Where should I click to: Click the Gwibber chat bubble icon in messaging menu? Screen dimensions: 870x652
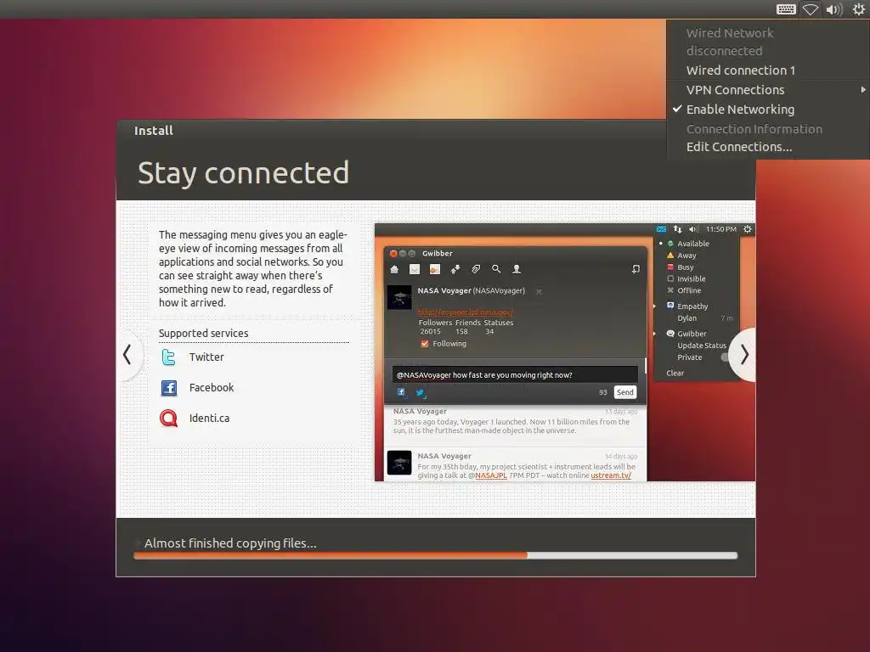tap(670, 333)
